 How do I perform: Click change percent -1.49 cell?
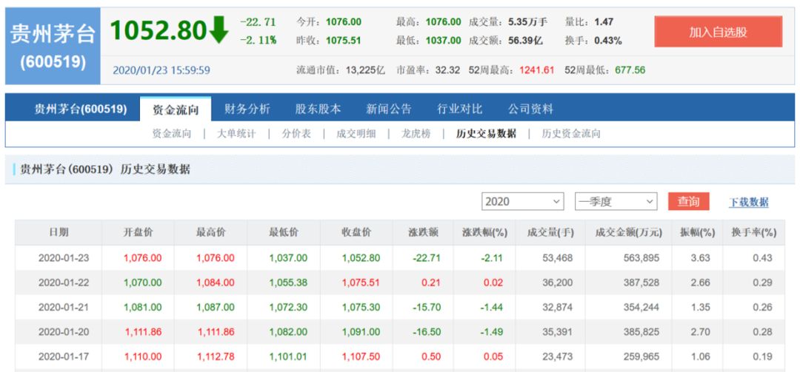coord(491,332)
